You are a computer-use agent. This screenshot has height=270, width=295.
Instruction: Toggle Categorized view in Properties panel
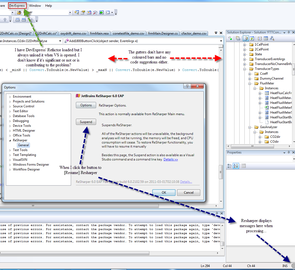(x=230, y=166)
